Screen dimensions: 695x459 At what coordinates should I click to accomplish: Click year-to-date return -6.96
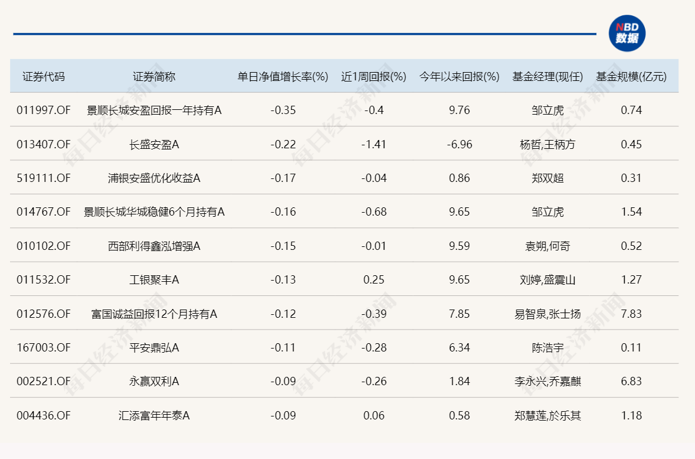point(459,144)
